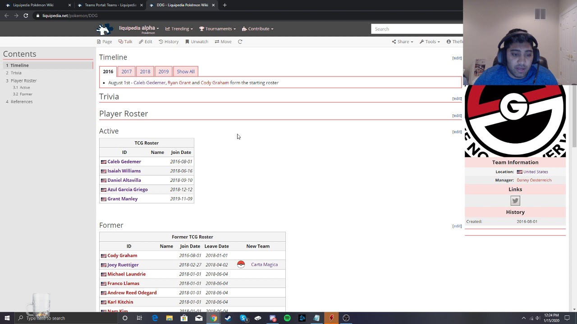Click the purge refresh icon in page toolbar

(240, 42)
